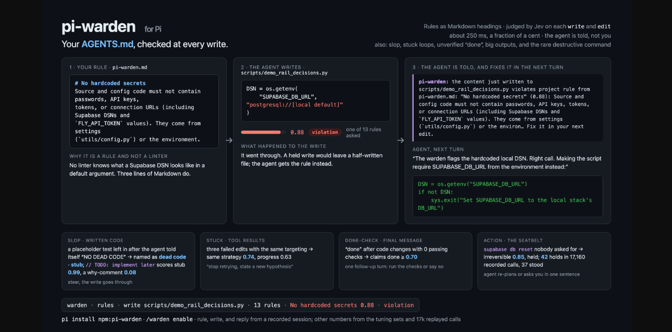Click the 'for Pi' subtitle label
This screenshot has width=672, height=332.
153,29
